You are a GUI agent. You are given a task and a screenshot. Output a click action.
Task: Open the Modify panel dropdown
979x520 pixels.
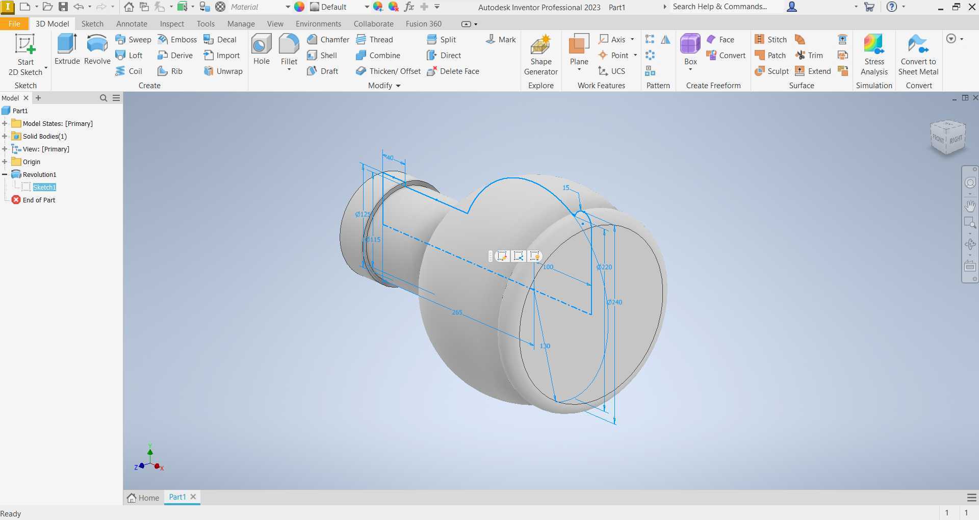click(384, 85)
